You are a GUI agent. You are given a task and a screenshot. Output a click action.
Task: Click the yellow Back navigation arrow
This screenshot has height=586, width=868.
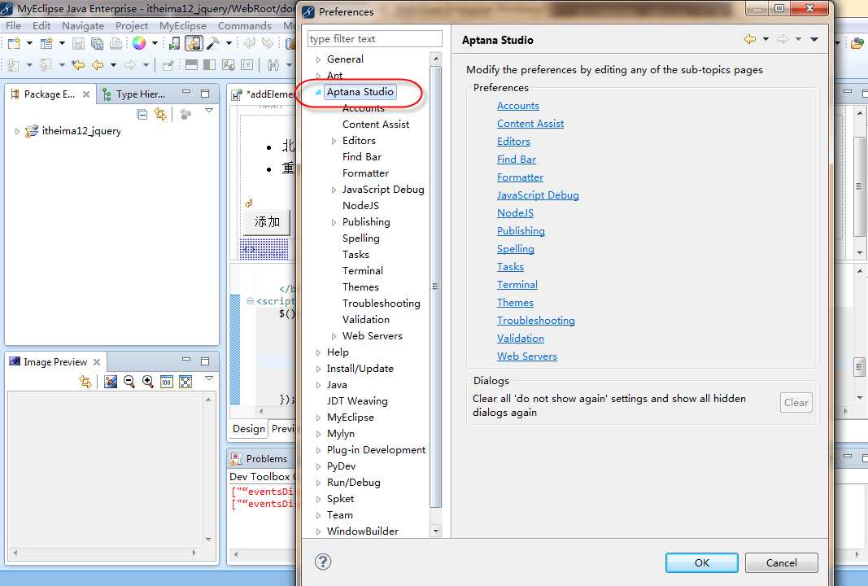point(98,65)
